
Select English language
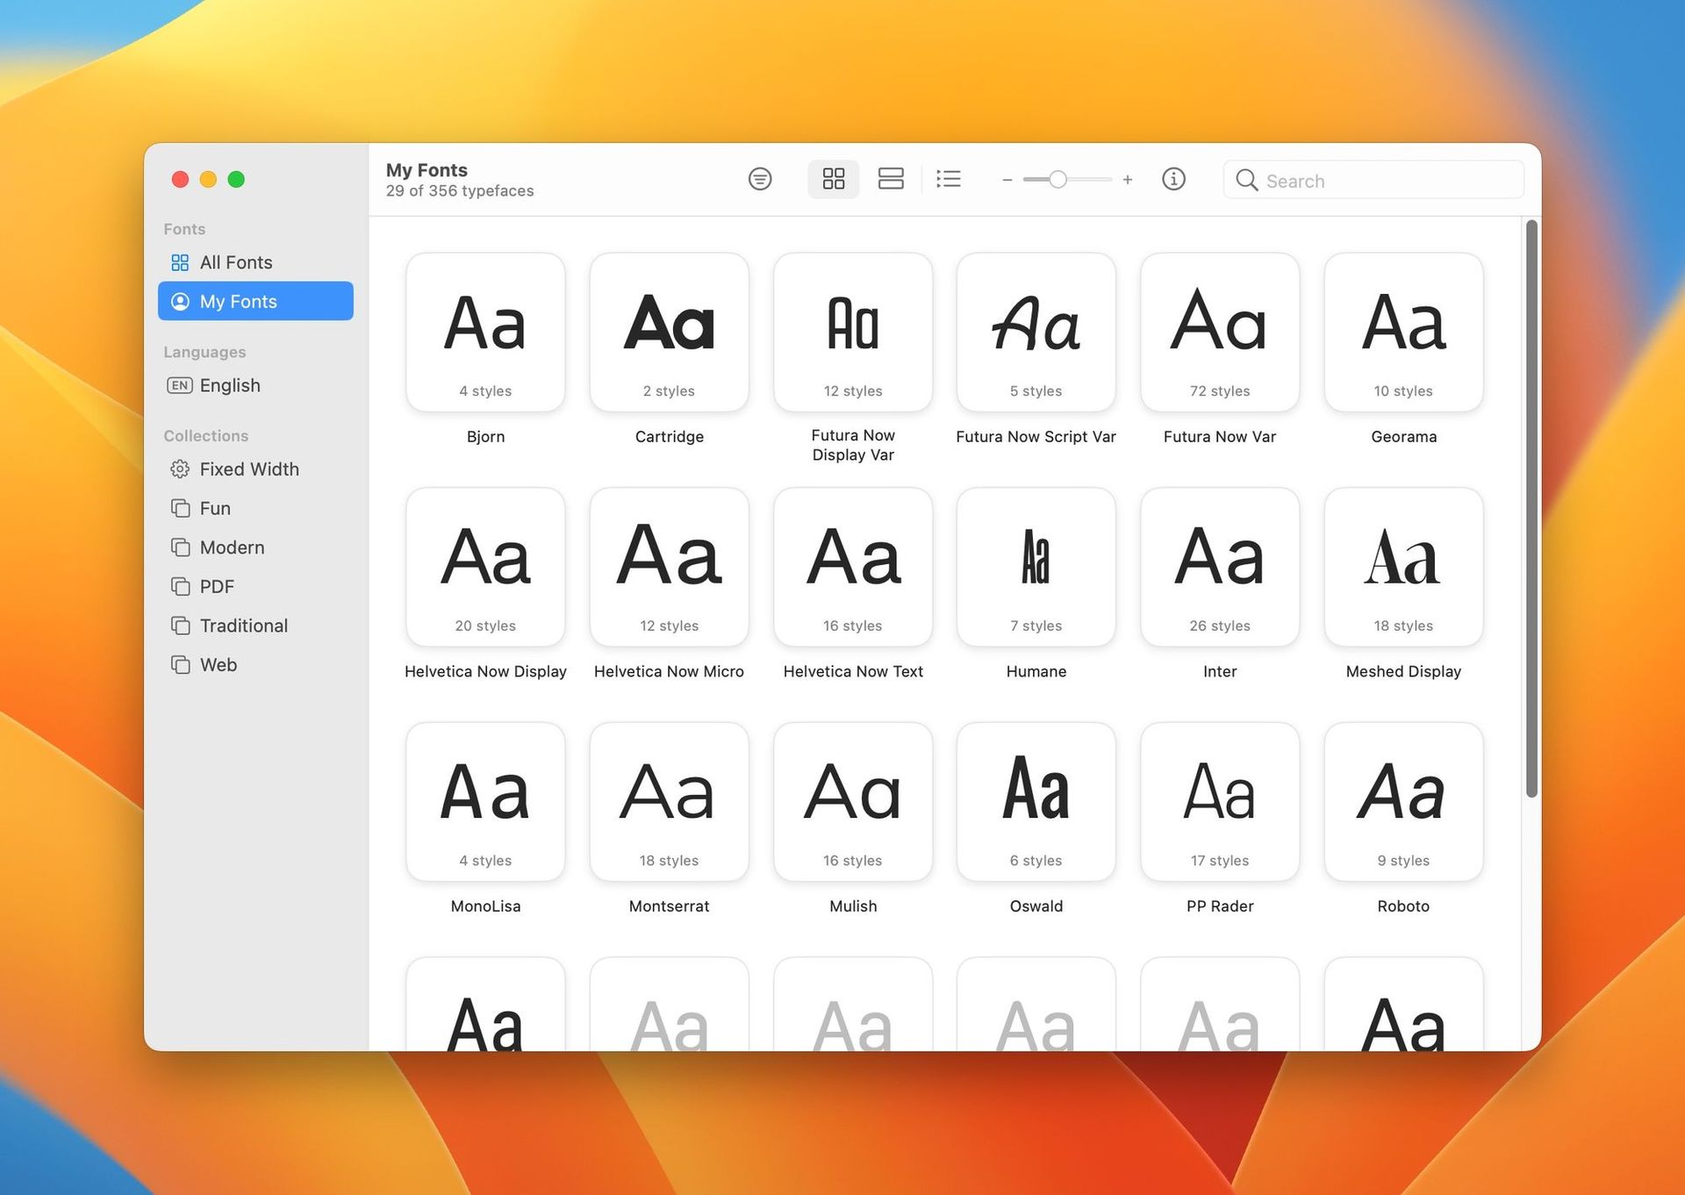(255, 385)
